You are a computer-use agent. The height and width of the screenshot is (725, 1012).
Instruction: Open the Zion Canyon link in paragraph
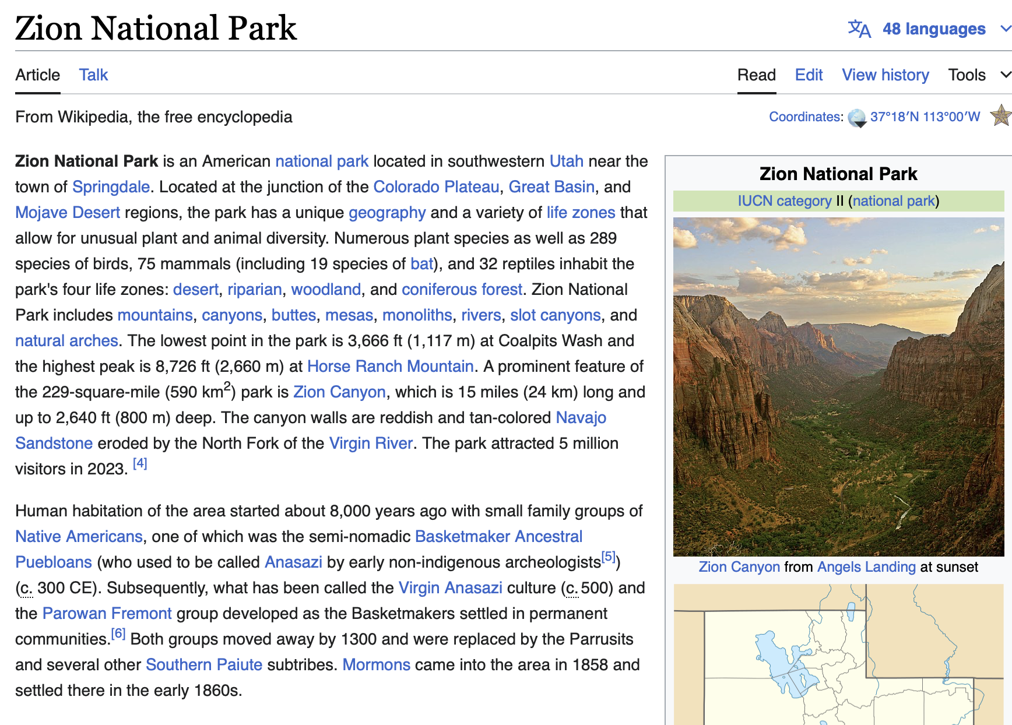click(339, 392)
